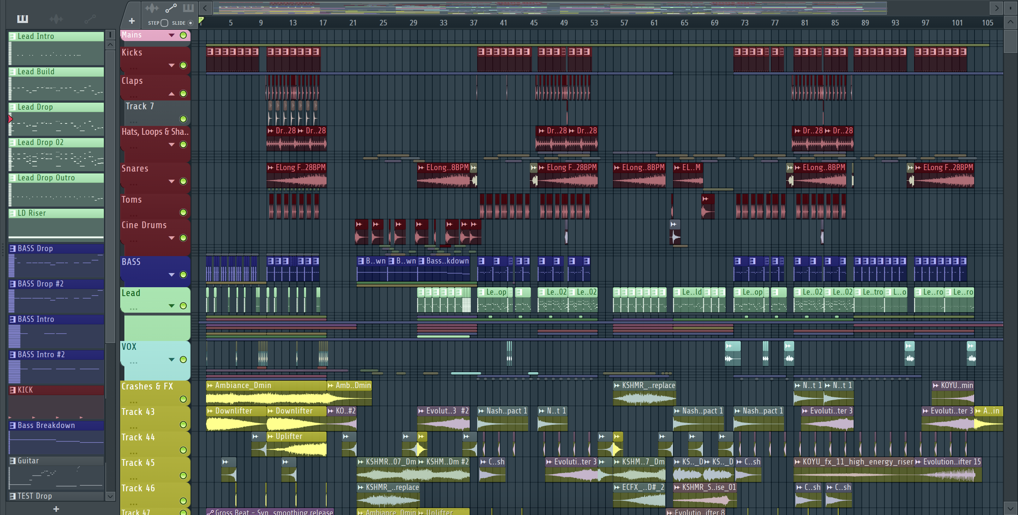Screen dimensions: 1018x515
Task: Click the Guitar pattern icon
Action: tap(13, 461)
